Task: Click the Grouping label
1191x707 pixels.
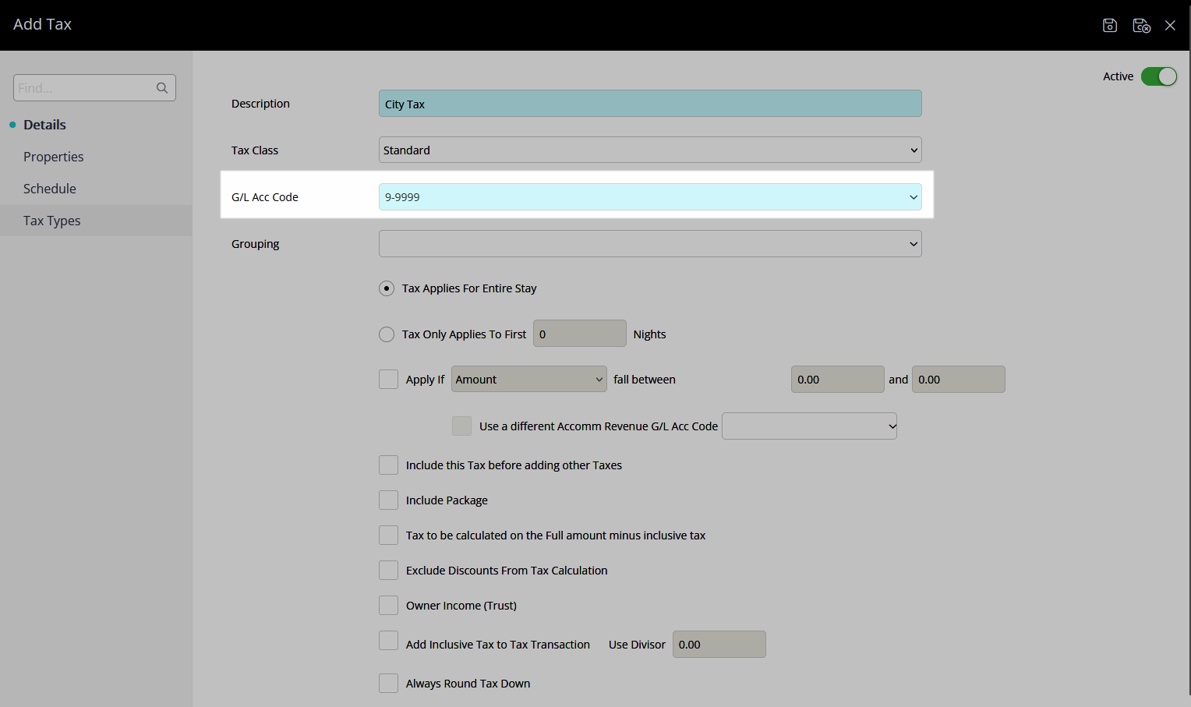Action: (255, 244)
